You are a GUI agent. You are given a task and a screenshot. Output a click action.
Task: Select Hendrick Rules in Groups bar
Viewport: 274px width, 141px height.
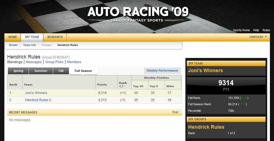[x=68, y=45]
